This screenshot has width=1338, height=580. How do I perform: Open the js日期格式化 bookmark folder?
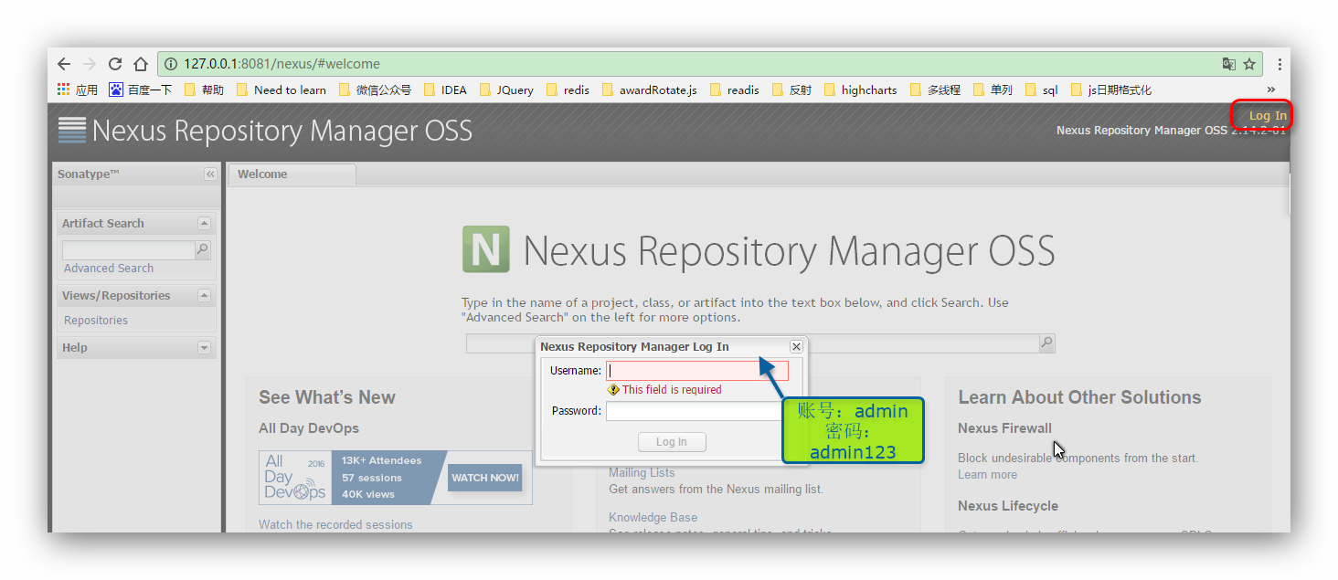pos(1111,90)
